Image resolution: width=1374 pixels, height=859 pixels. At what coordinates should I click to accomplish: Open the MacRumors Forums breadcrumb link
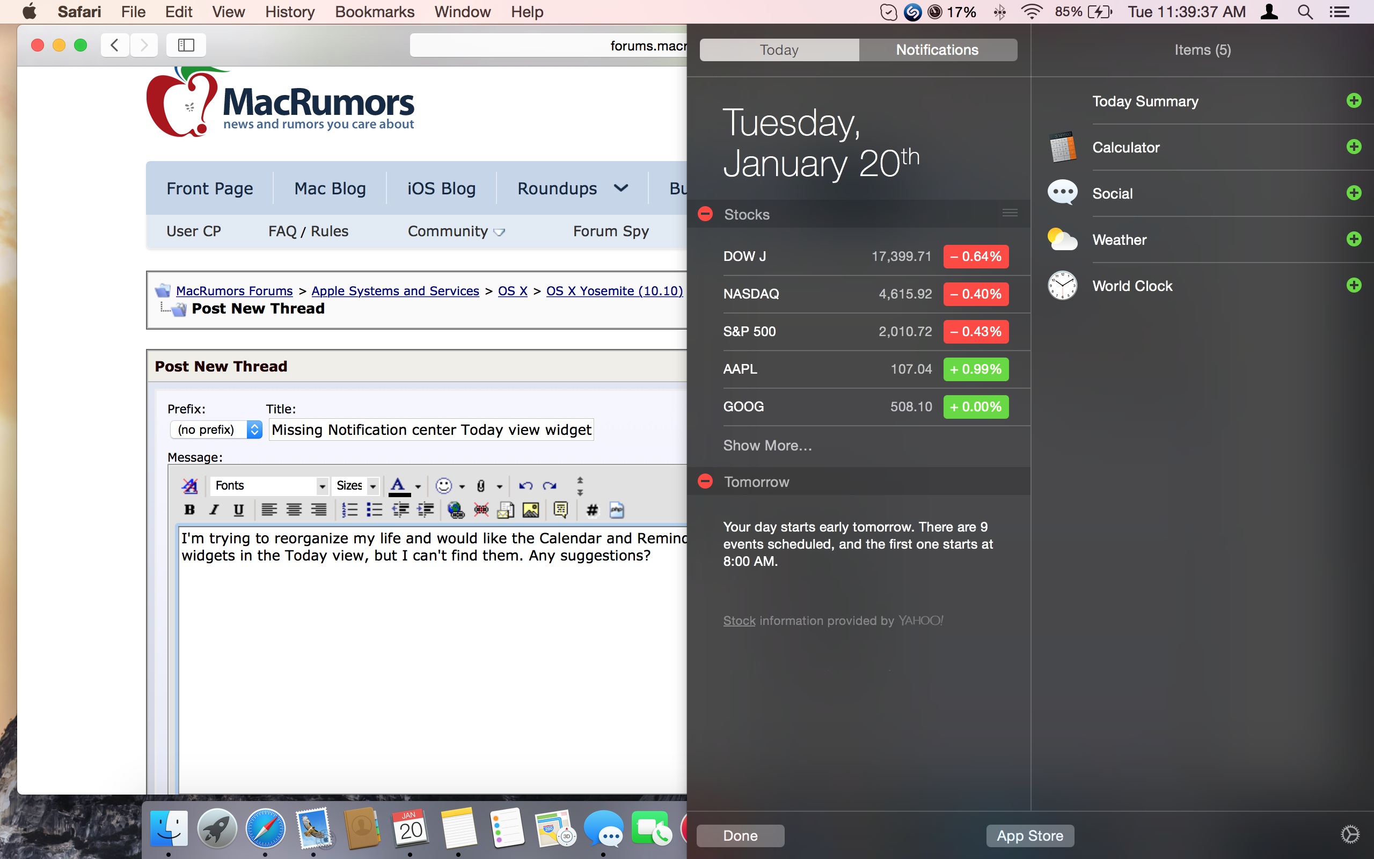pyautogui.click(x=234, y=291)
